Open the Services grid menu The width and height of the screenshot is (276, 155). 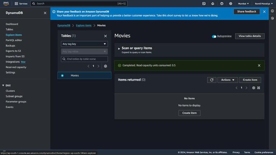tap(21, 4)
